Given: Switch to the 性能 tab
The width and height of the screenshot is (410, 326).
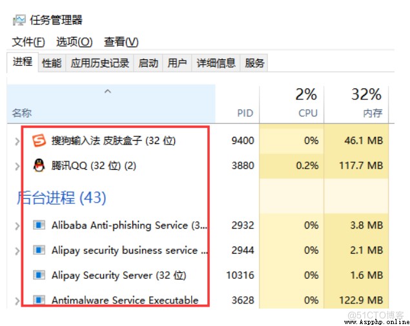Looking at the screenshot, I should click(52, 63).
